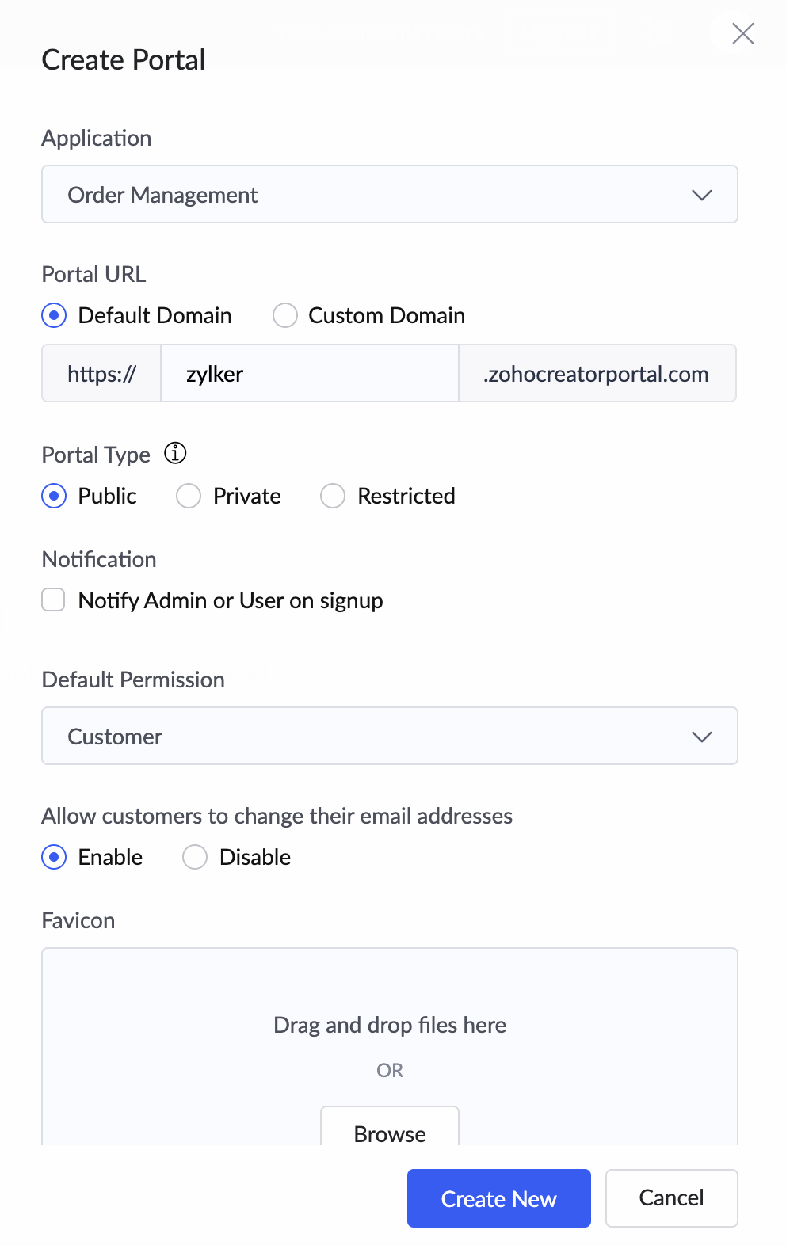Open the Default Permission dropdown chevron
The height and width of the screenshot is (1245, 786).
pos(701,737)
